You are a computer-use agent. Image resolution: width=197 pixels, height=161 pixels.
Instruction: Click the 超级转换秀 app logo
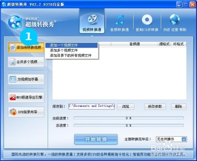pyautogui.click(x=15, y=22)
